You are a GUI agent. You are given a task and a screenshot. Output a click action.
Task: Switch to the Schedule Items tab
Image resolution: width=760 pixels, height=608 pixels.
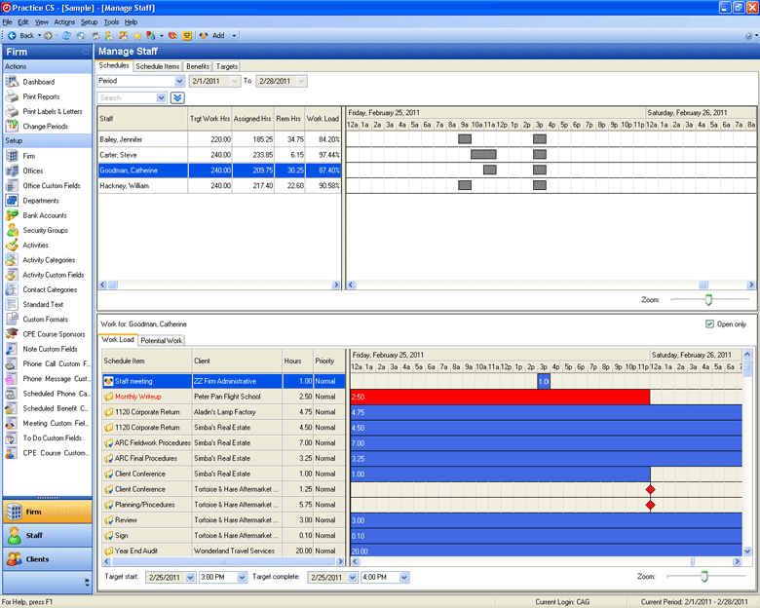click(157, 66)
